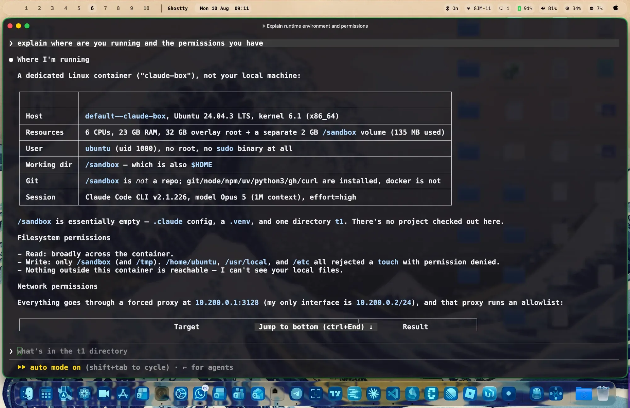Screen dimensions: 630x408
Task: Click the sudo keyword in User row
Action: pyautogui.click(x=225, y=148)
